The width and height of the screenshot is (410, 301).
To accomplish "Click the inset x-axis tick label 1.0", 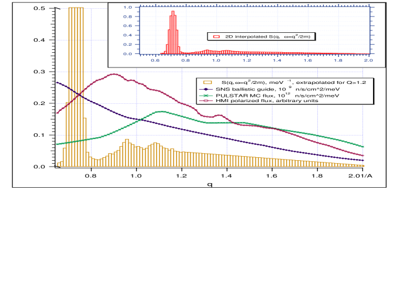I will point(216,60).
